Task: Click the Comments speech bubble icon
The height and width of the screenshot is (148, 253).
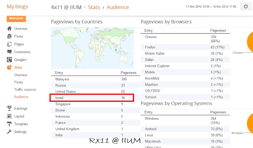Action: pos(9,52)
